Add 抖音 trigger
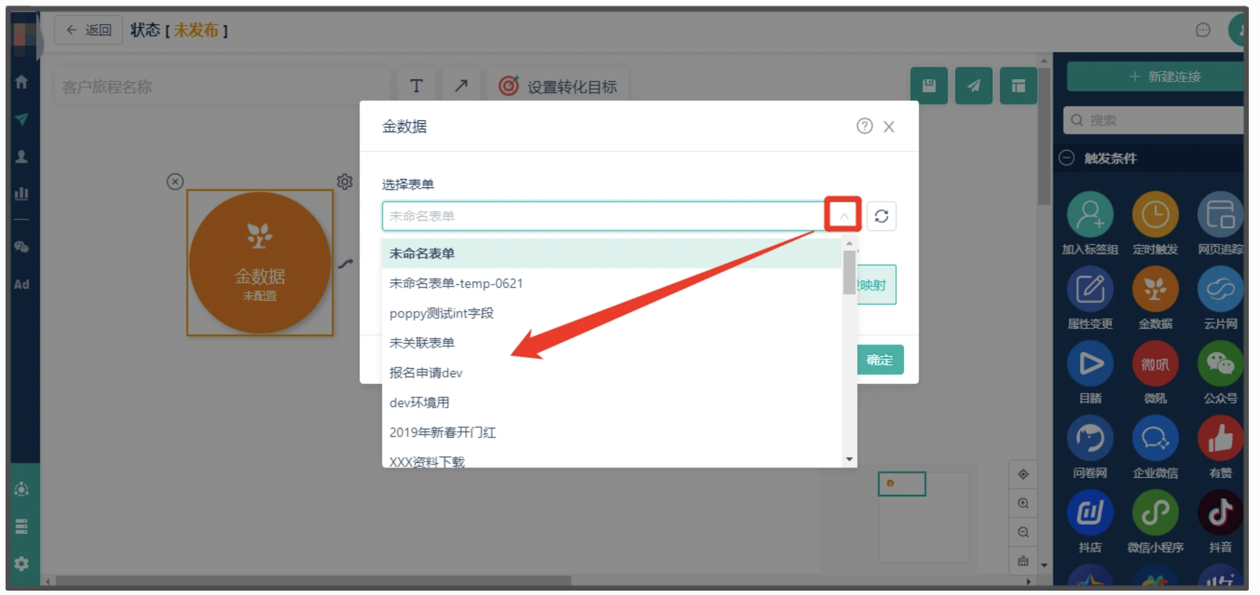The height and width of the screenshot is (595, 1260). tap(1220, 522)
